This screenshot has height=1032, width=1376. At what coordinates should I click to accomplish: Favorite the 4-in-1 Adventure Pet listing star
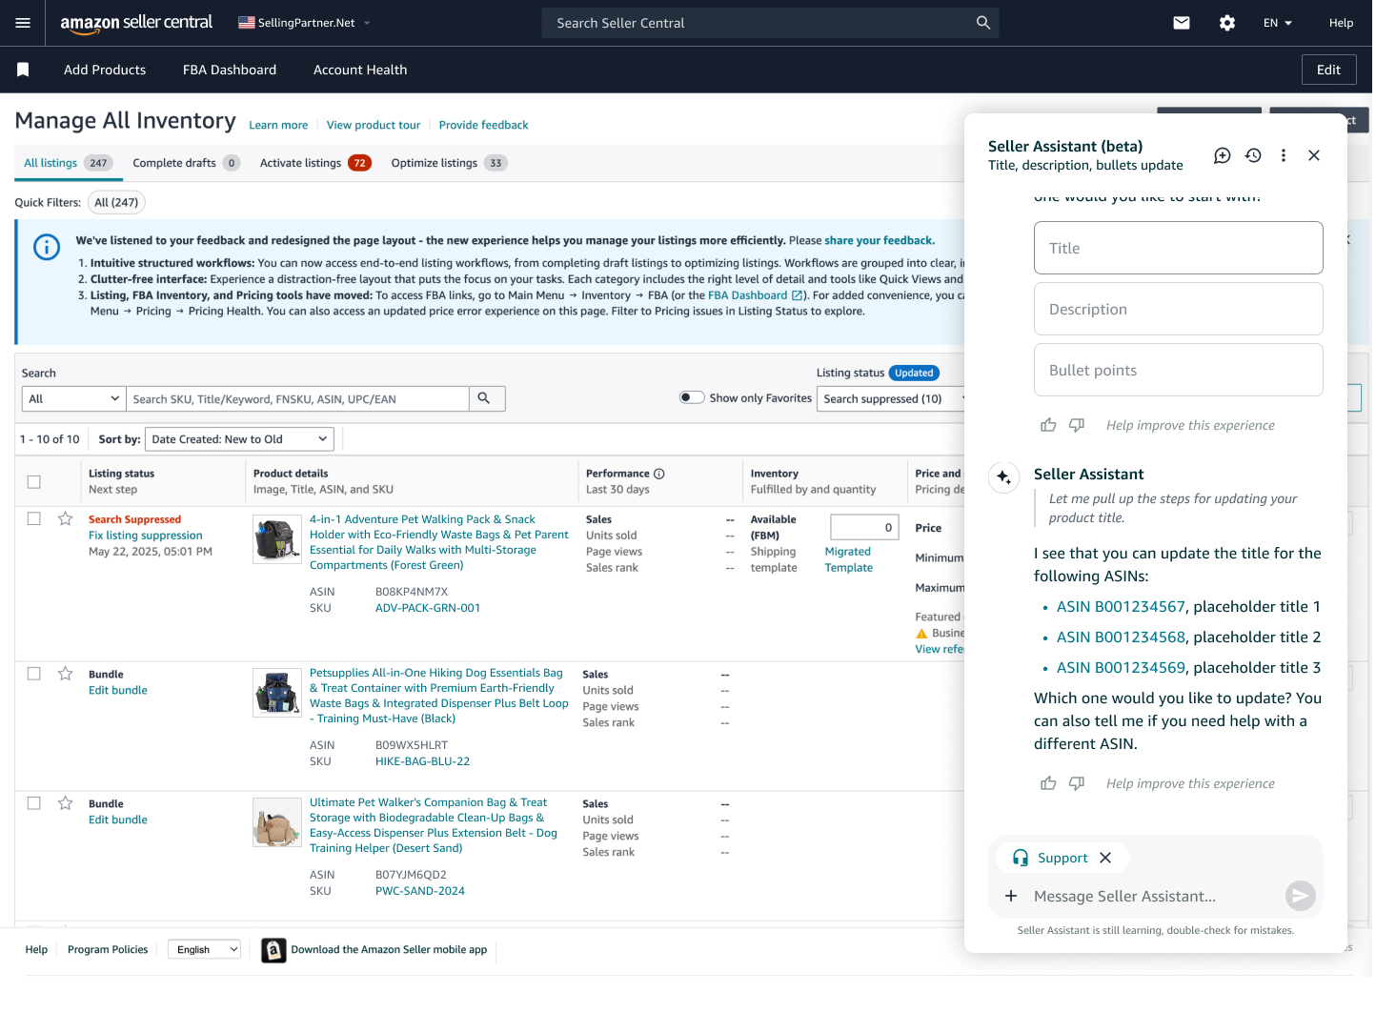point(66,519)
